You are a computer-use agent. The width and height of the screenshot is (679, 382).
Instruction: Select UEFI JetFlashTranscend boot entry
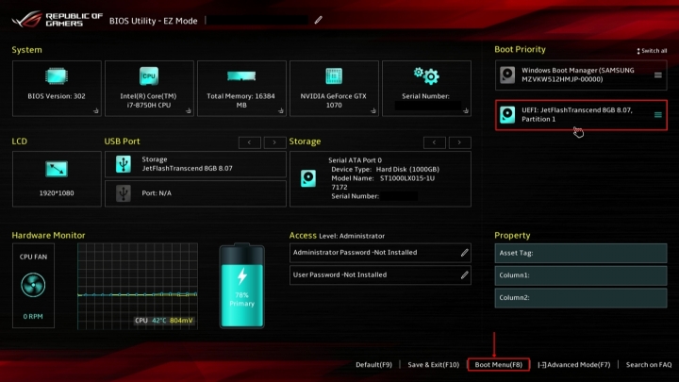[581, 115]
